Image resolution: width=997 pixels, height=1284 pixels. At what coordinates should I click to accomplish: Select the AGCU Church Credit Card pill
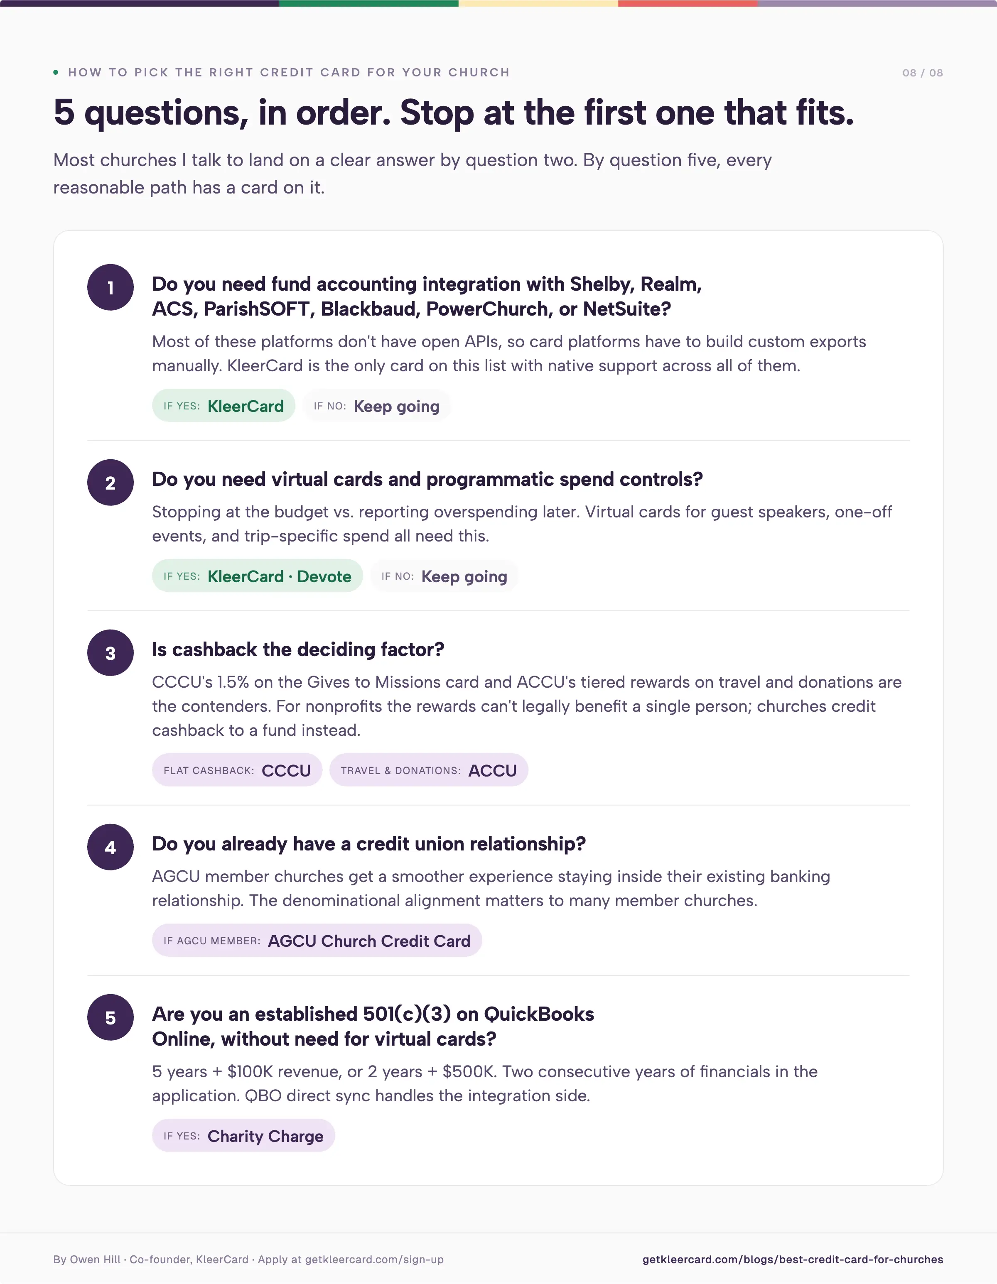coord(317,941)
